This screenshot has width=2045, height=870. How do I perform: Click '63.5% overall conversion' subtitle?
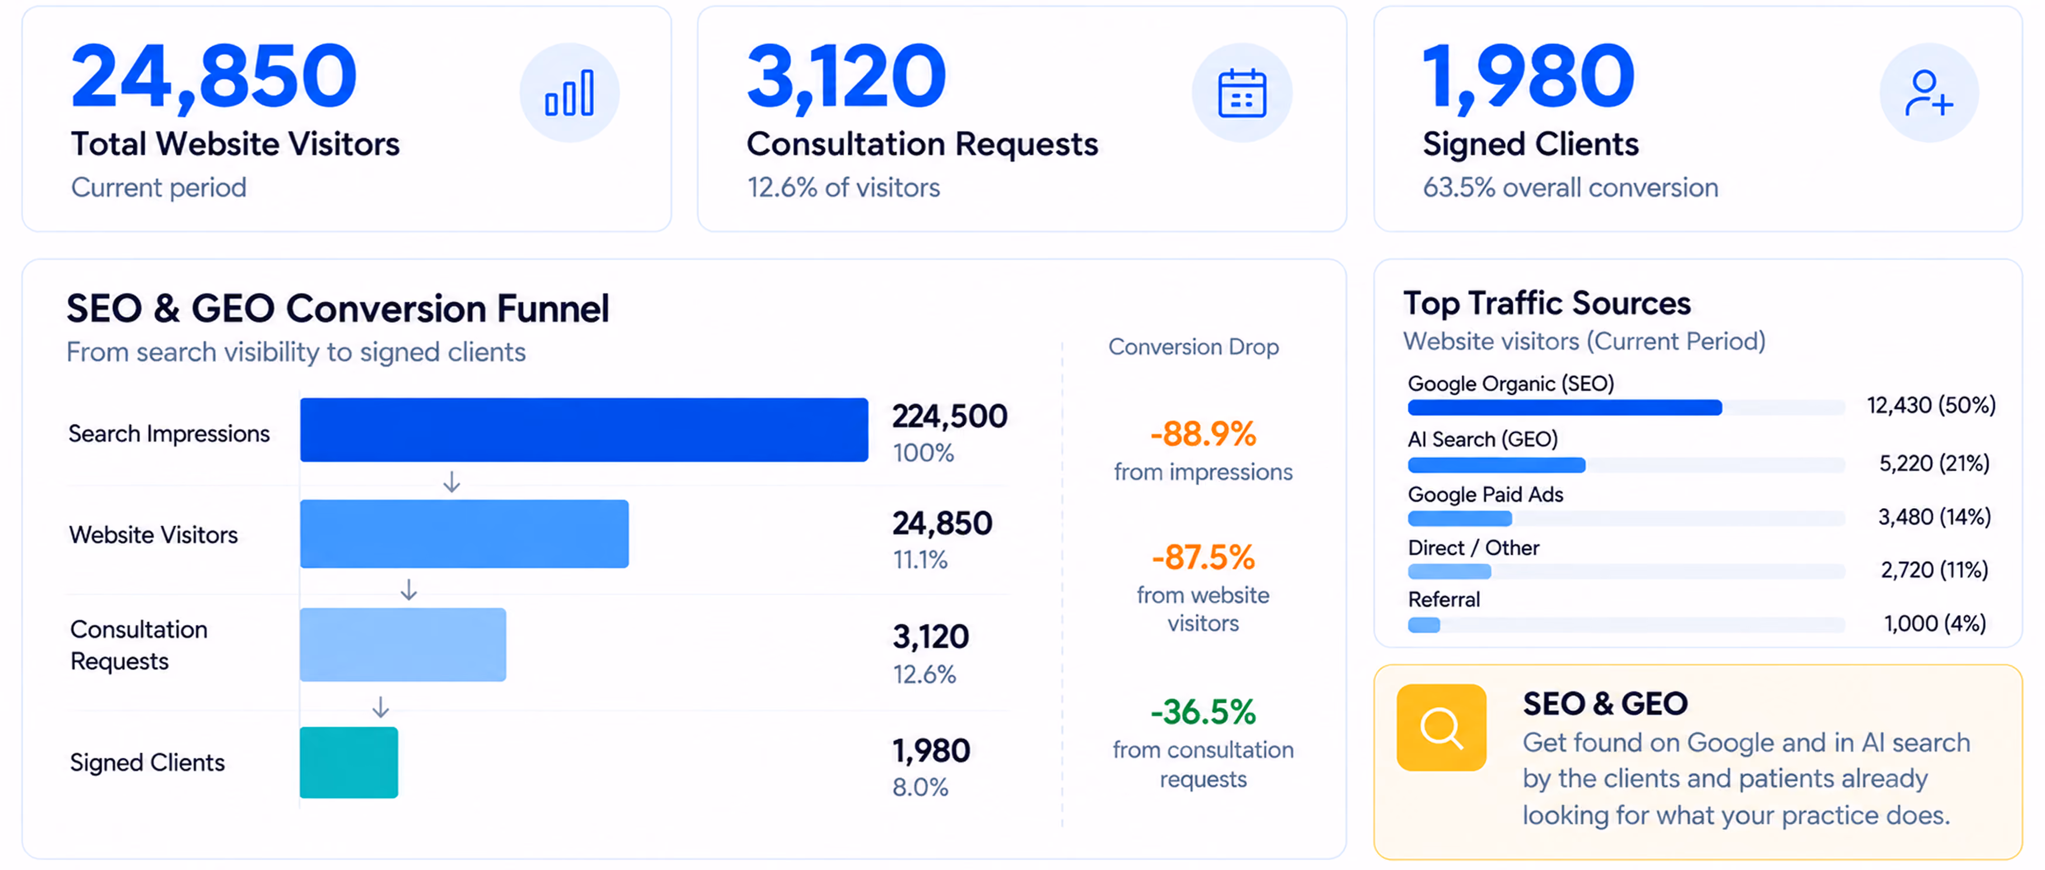1570,187
